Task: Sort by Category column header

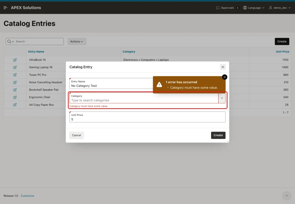Action: 129,52
